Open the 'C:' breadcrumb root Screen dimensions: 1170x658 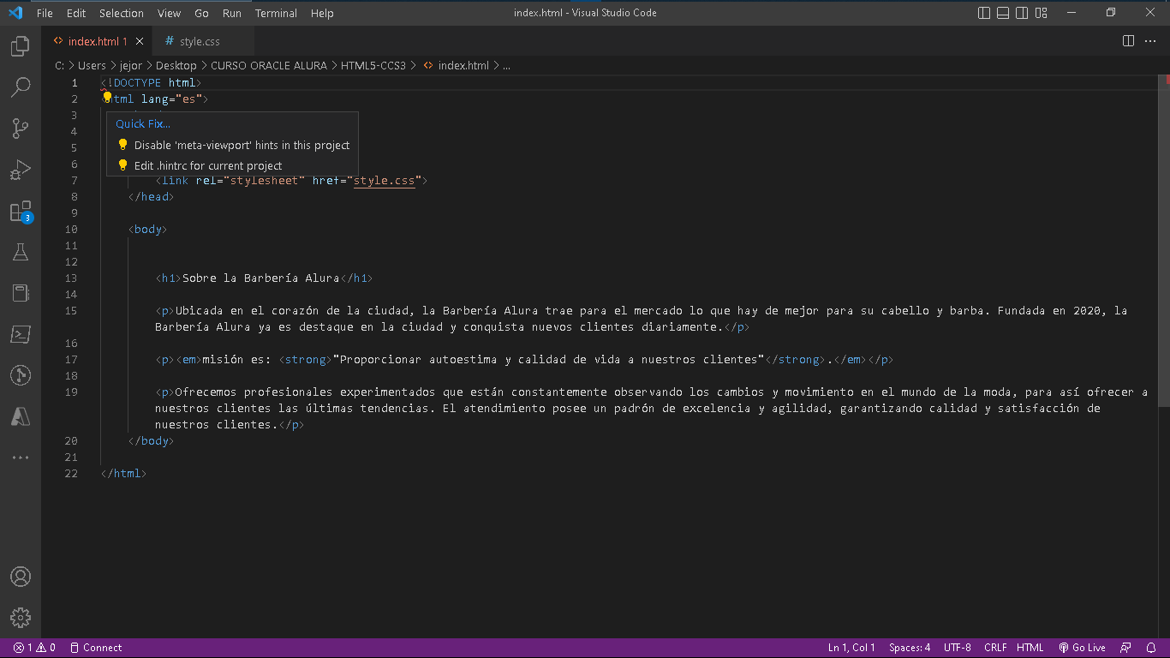[60, 65]
